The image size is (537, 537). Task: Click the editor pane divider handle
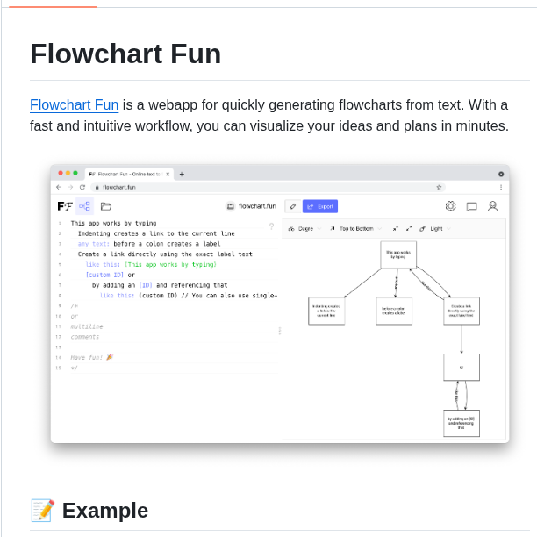(x=280, y=331)
